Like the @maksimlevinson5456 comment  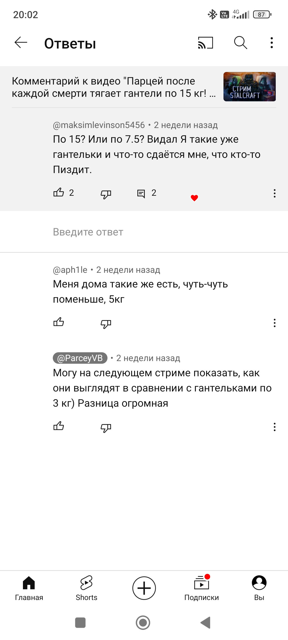tap(59, 192)
